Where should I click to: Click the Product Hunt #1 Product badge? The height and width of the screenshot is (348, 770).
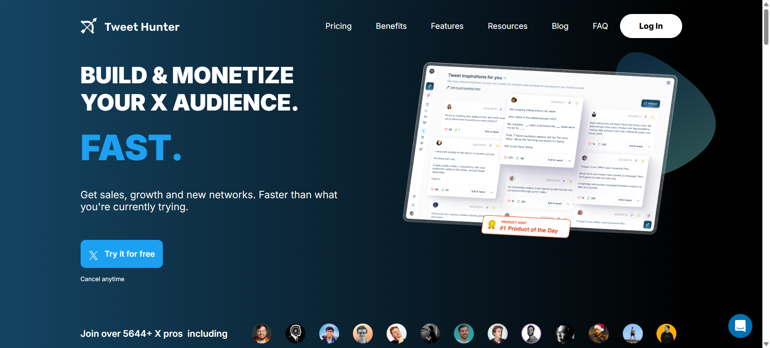click(526, 227)
